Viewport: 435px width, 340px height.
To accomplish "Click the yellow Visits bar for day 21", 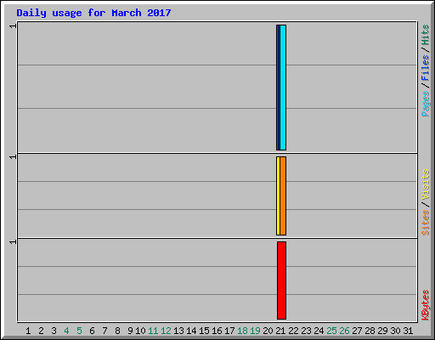I will [278, 195].
